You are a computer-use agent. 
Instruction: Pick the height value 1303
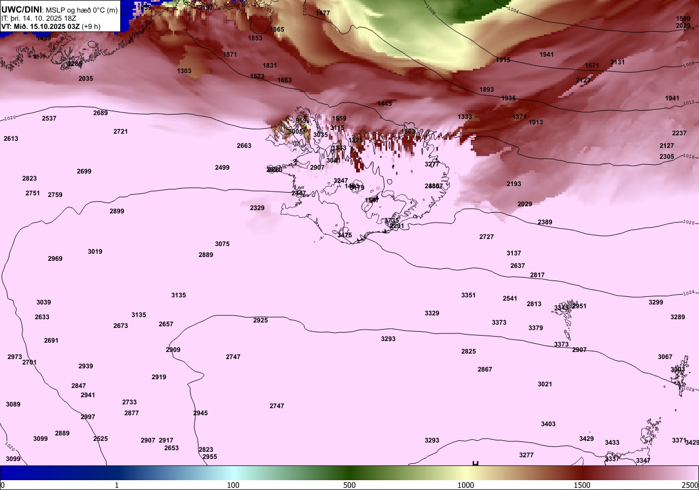click(184, 71)
